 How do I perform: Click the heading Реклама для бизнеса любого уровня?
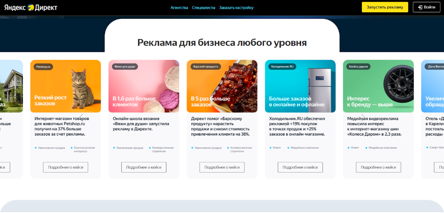coord(222,42)
